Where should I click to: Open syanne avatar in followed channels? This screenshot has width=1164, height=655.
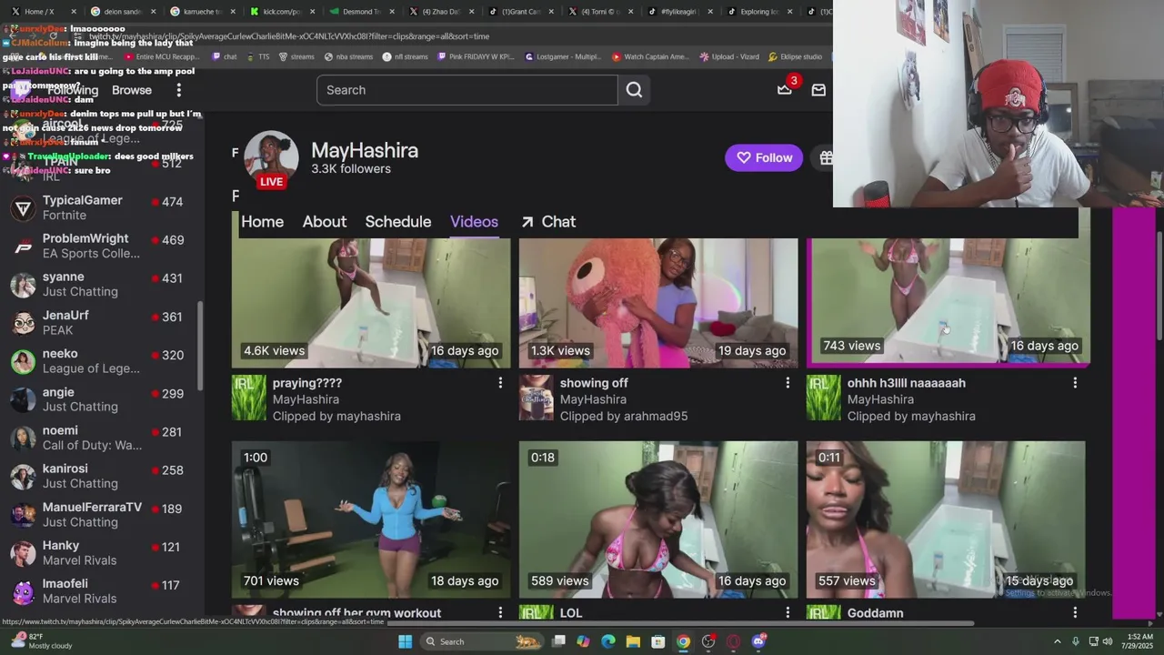coord(23,285)
